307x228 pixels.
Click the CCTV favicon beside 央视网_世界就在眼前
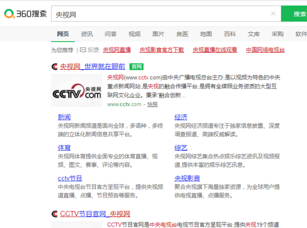(x=54, y=67)
